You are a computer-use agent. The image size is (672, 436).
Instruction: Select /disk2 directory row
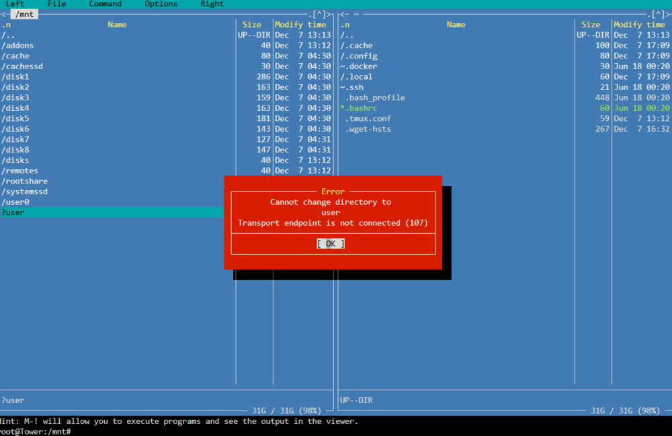(x=166, y=87)
